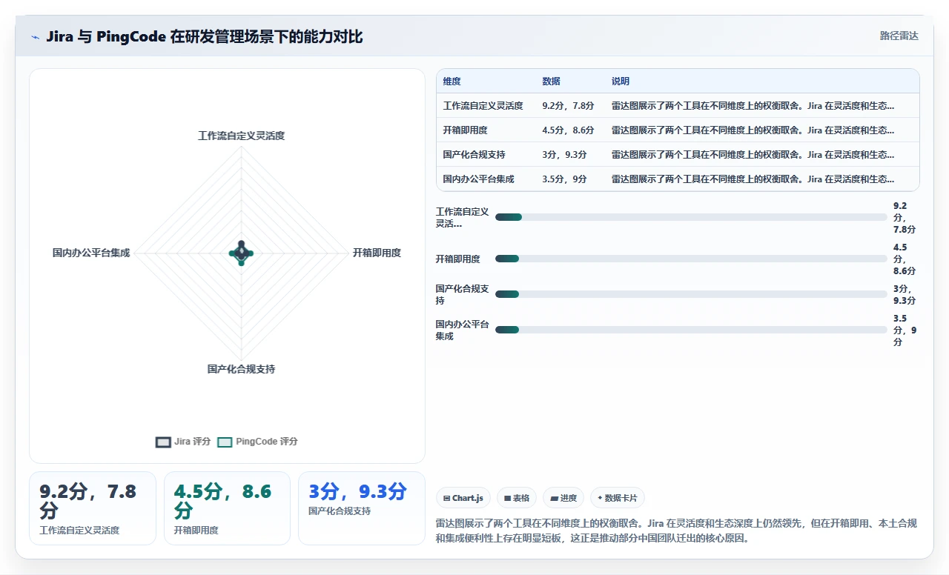Screen dimensions: 949x575
Task: Select the 进度 chip
Action: [x=563, y=498]
